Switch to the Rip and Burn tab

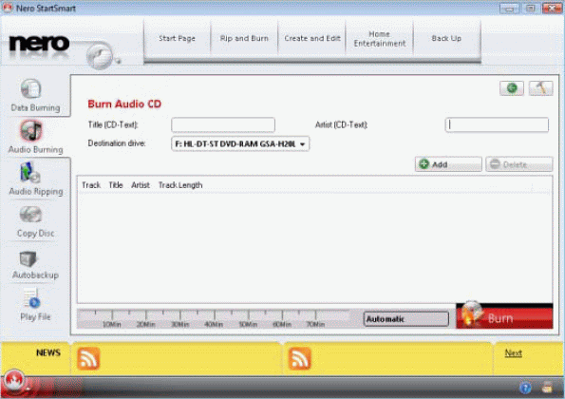click(x=244, y=39)
